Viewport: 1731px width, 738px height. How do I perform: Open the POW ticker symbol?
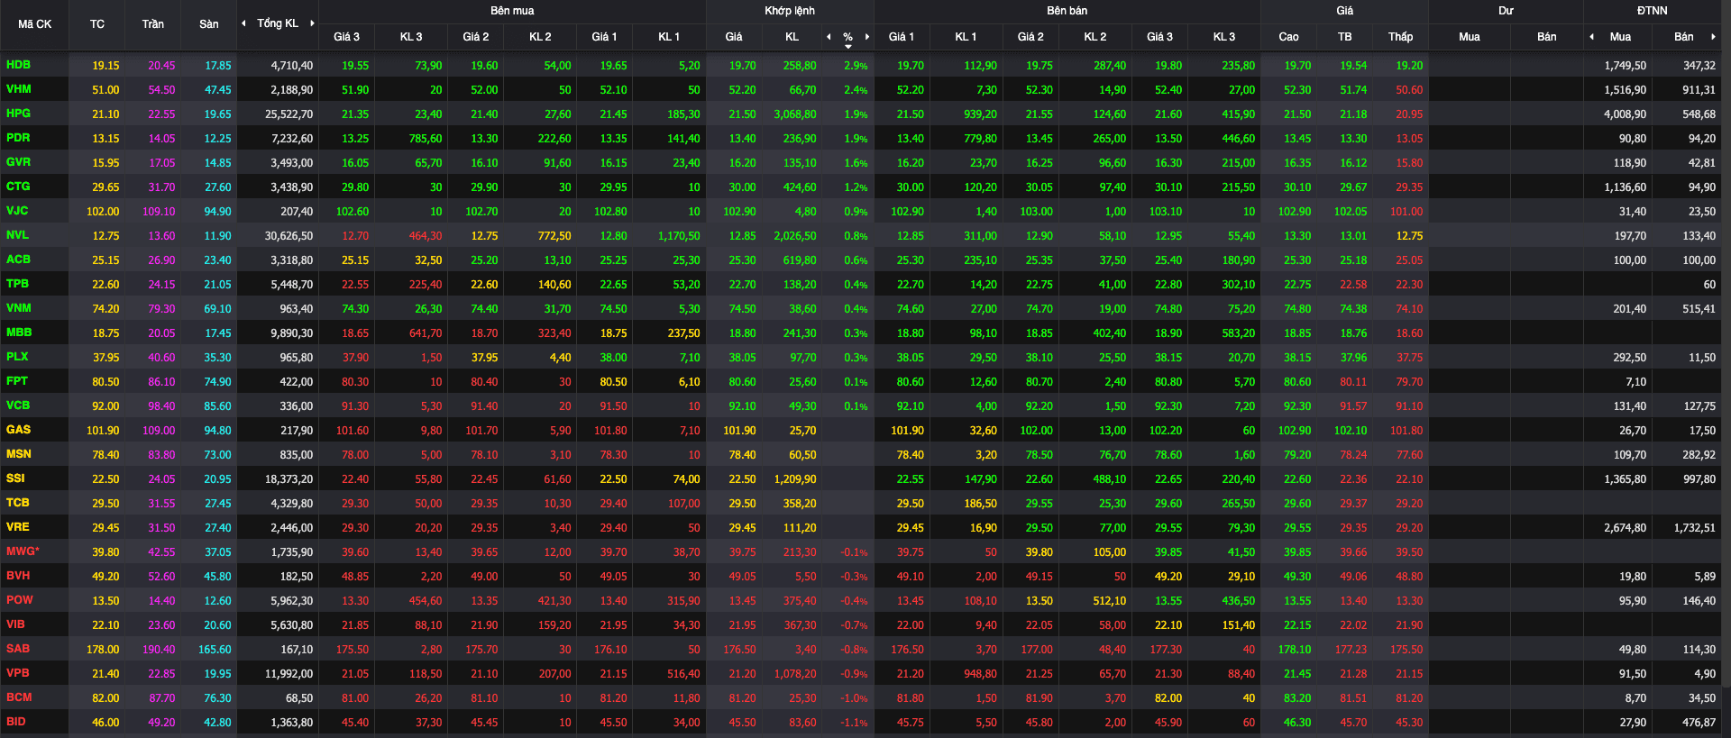pyautogui.click(x=19, y=600)
